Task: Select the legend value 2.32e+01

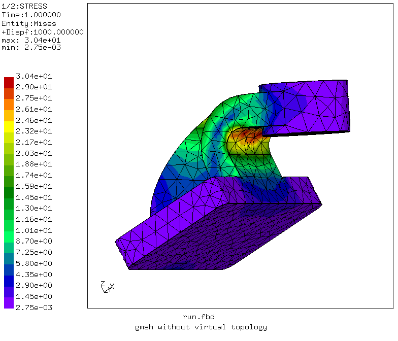Action: point(34,131)
